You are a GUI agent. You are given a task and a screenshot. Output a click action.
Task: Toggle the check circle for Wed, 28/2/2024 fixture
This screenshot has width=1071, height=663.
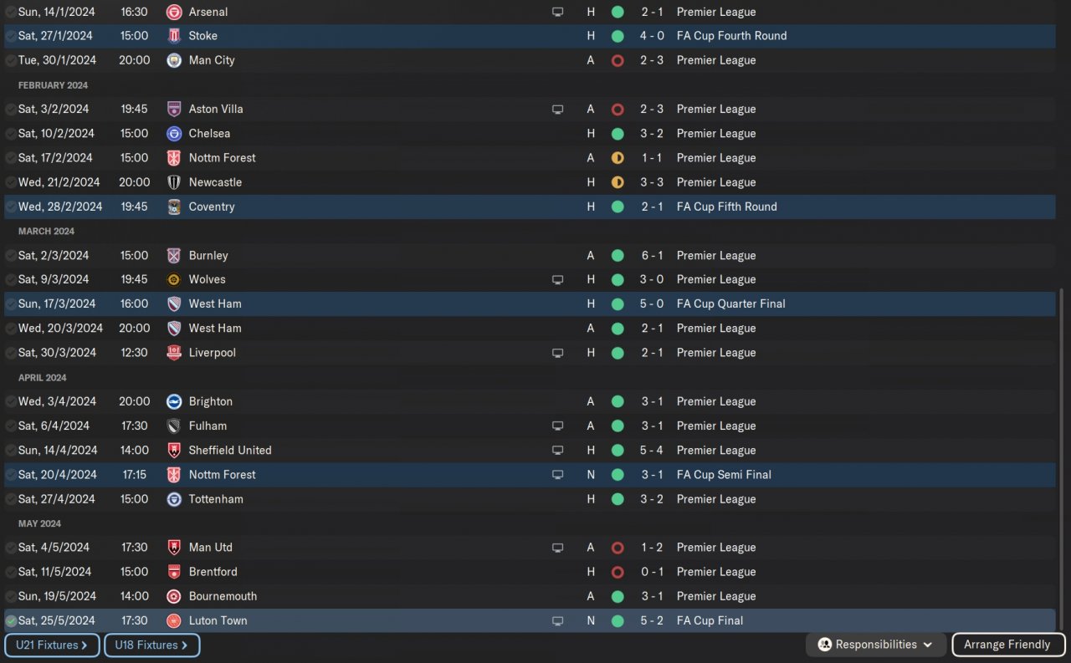[x=11, y=207]
